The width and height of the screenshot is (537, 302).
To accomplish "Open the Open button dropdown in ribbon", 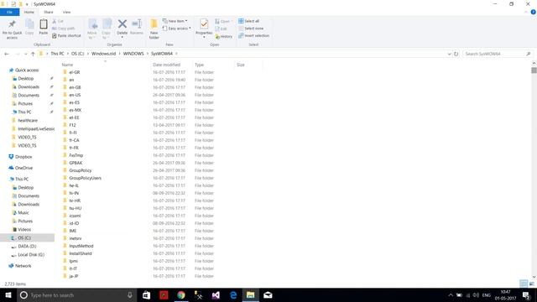I will coord(223,21).
